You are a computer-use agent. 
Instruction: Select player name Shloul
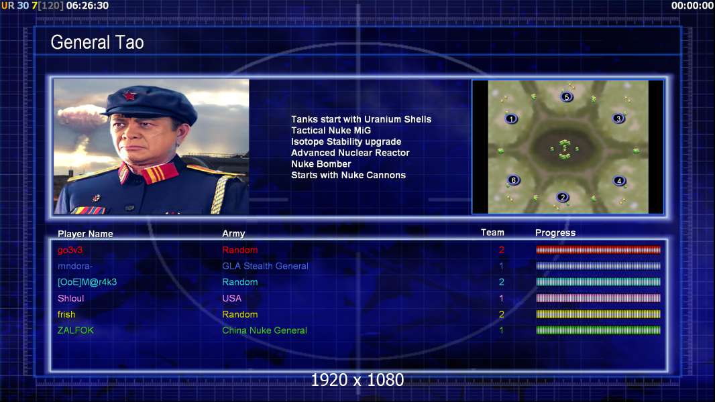coord(70,298)
